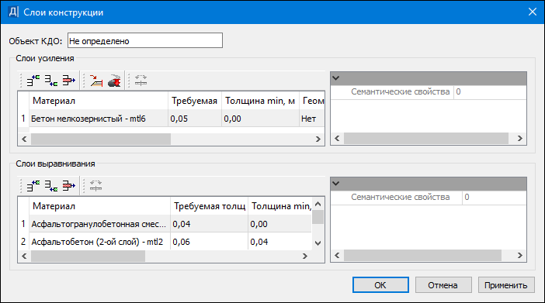Collapse properties panel chevron in Слои усиления
This screenshot has width=545, height=303.
(x=335, y=78)
